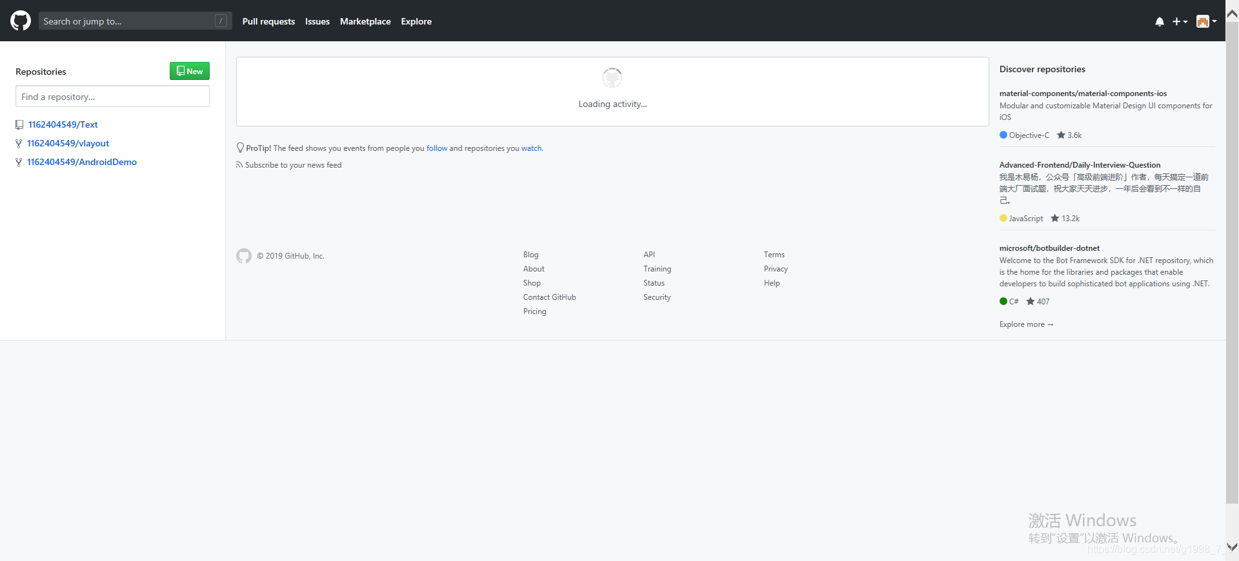Open Marketplace in the header
The image size is (1239, 561).
click(365, 21)
